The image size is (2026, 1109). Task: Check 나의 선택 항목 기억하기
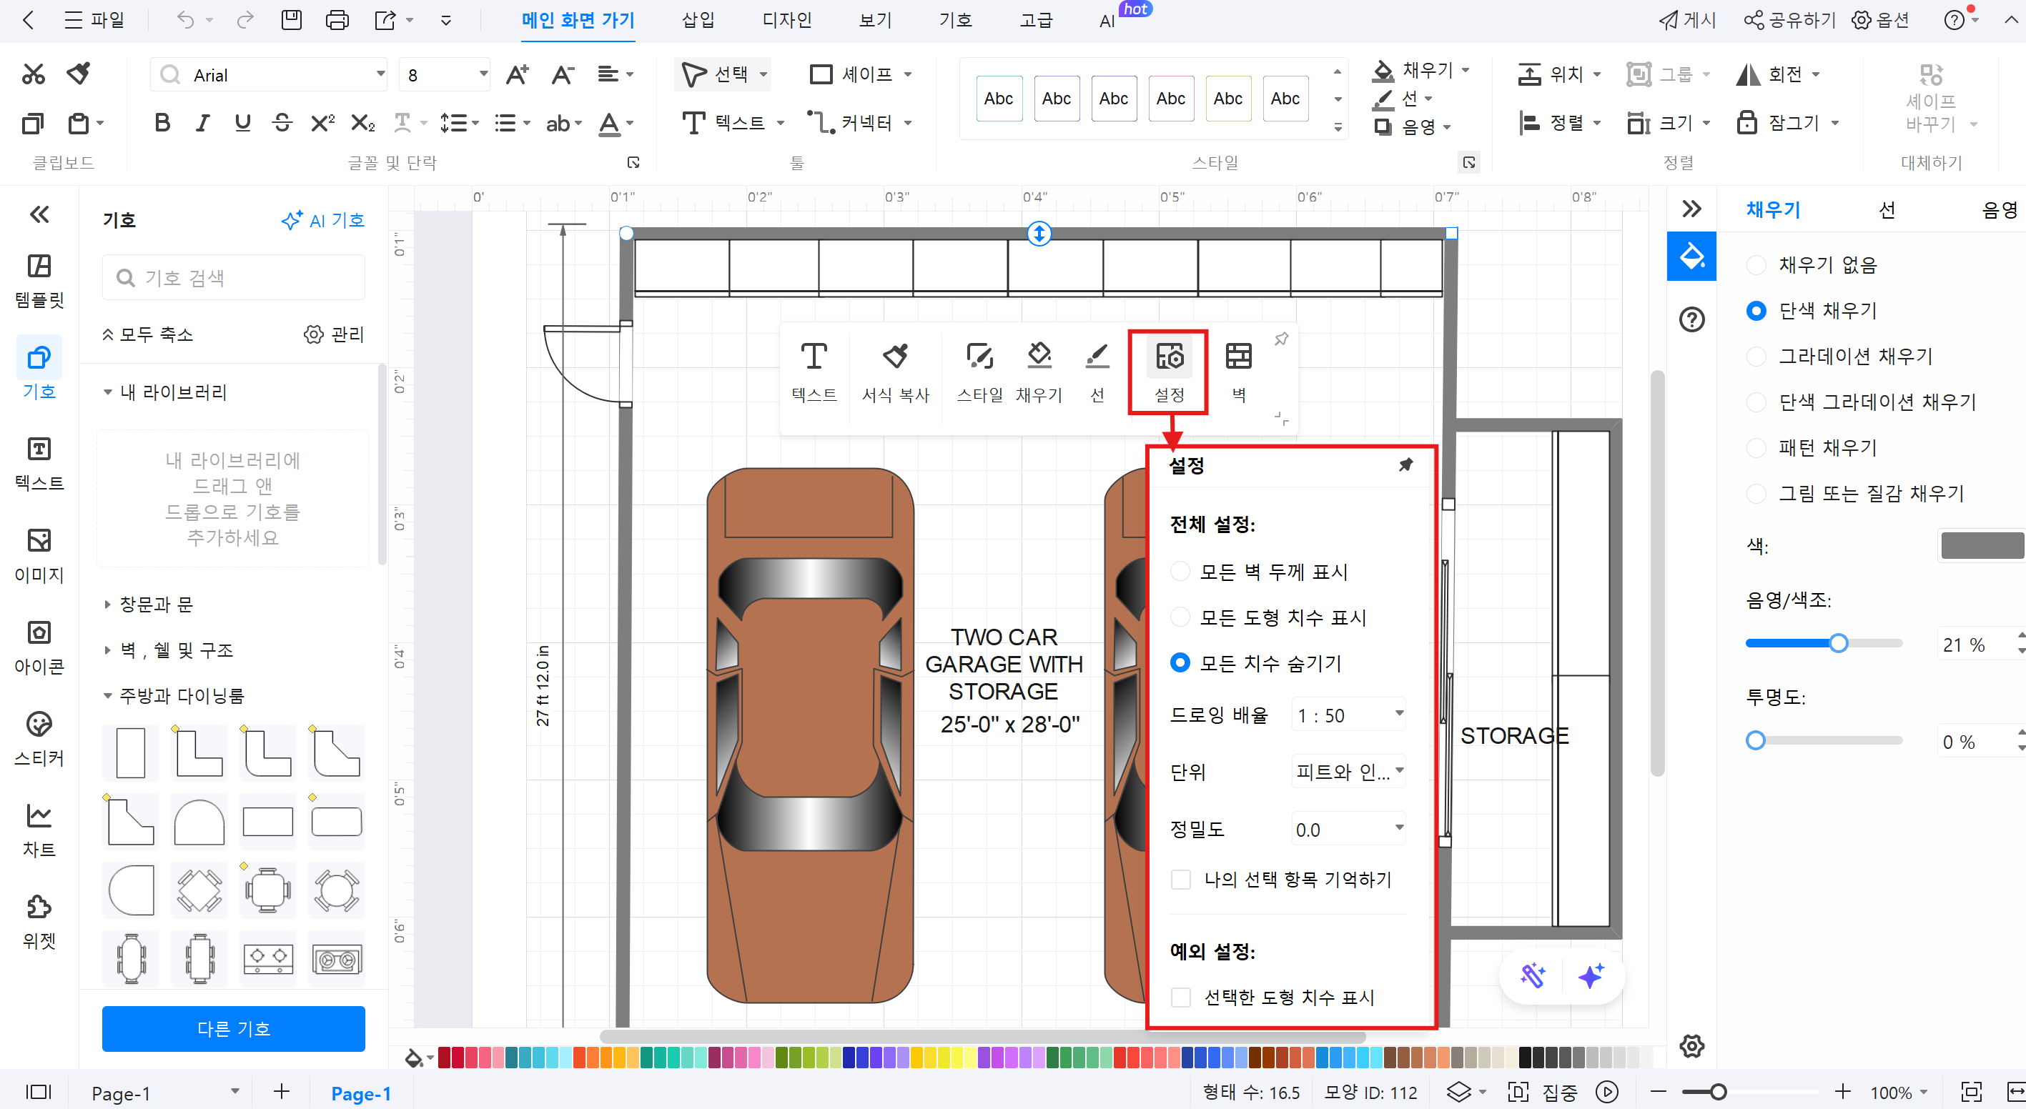tap(1181, 879)
